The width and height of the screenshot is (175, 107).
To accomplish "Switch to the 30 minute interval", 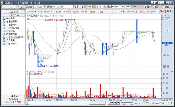I will [x=110, y=7].
